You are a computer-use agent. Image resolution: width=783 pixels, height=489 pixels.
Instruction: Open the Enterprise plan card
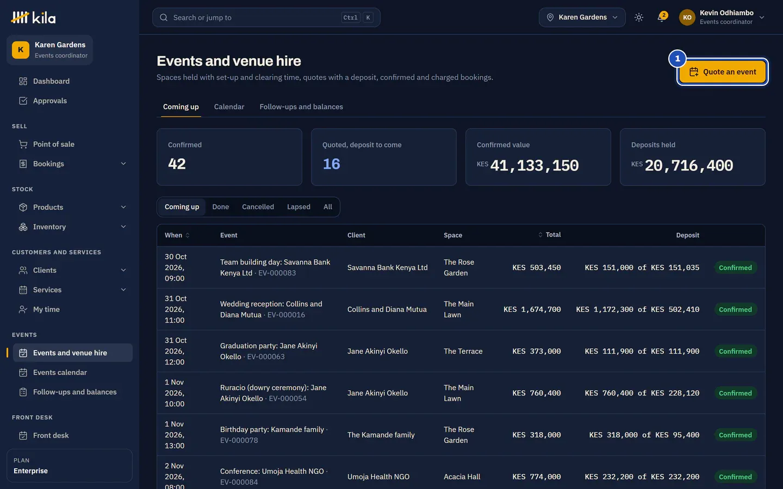click(70, 466)
